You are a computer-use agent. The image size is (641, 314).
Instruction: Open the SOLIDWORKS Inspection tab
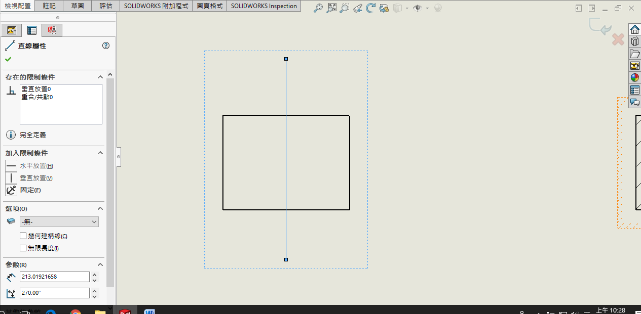(263, 6)
